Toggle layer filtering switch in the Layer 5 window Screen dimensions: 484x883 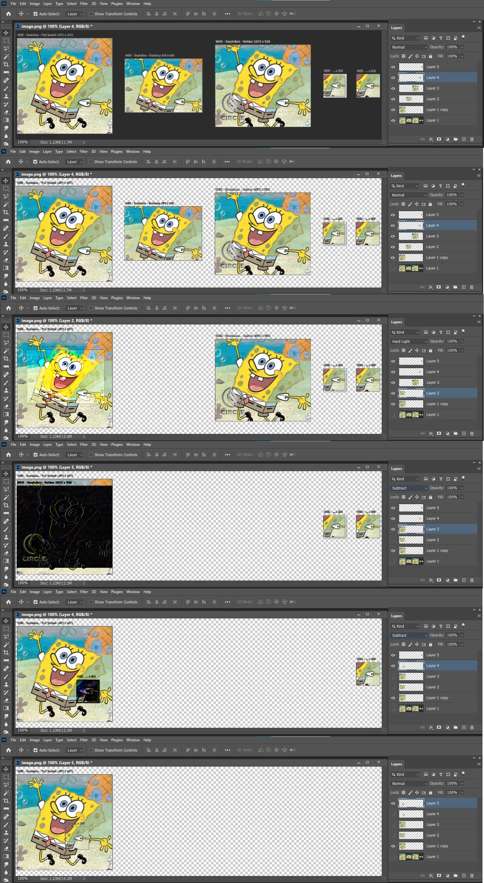pyautogui.click(x=464, y=774)
